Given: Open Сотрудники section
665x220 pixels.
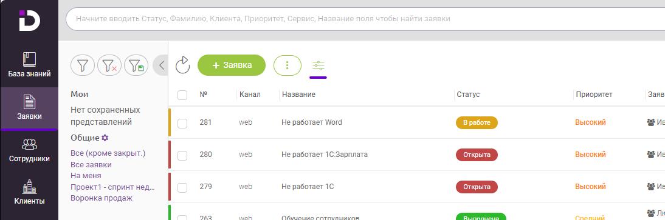Looking at the screenshot, I should tap(29, 150).
